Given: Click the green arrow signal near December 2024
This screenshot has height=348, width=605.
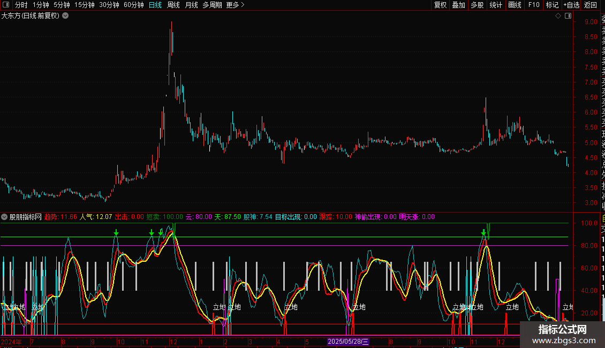Looking at the screenshot, I should click(161, 232).
